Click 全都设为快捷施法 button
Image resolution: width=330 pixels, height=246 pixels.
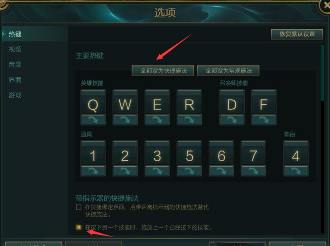163,70
